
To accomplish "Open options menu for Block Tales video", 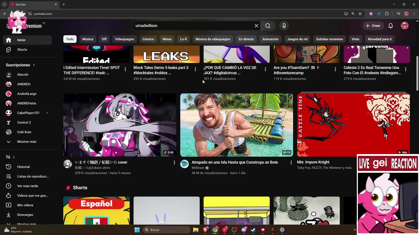I will click(x=195, y=69).
